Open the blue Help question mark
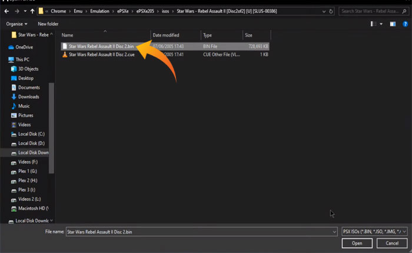 pos(404,24)
